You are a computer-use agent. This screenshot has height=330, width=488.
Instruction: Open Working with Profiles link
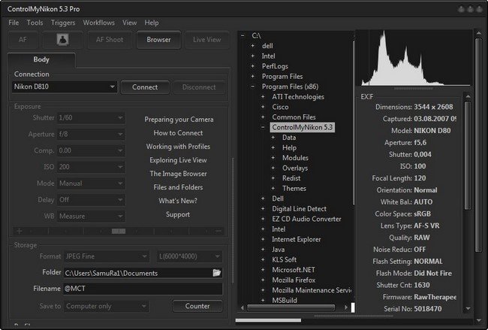(x=178, y=147)
